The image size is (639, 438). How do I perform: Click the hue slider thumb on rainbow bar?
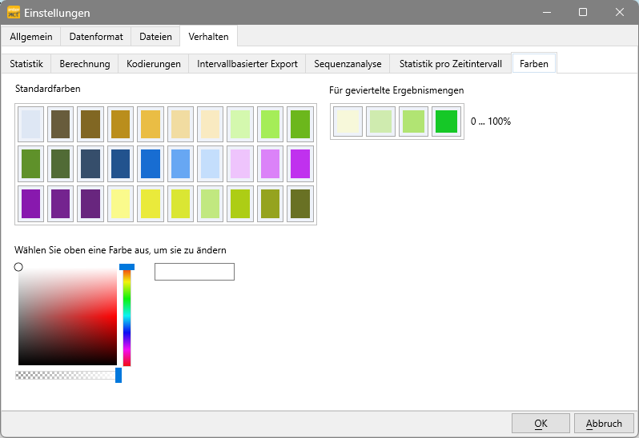[x=127, y=267]
